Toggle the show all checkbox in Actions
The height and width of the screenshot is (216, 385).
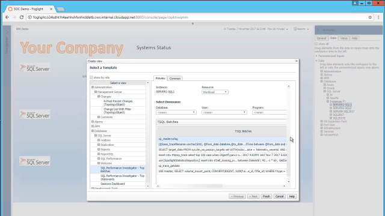(316, 44)
